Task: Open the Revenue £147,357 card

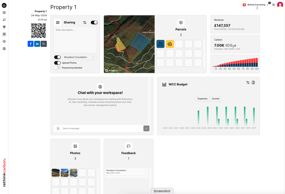Action: [235, 24]
